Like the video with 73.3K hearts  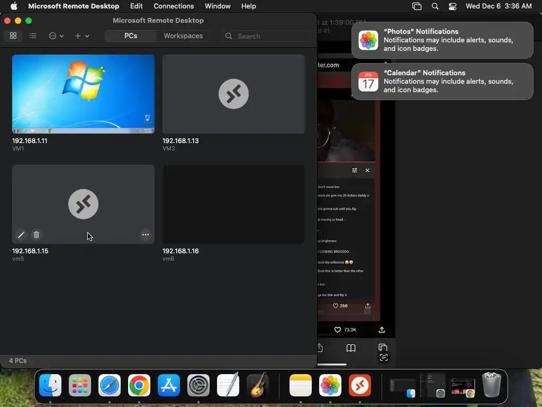pos(338,330)
